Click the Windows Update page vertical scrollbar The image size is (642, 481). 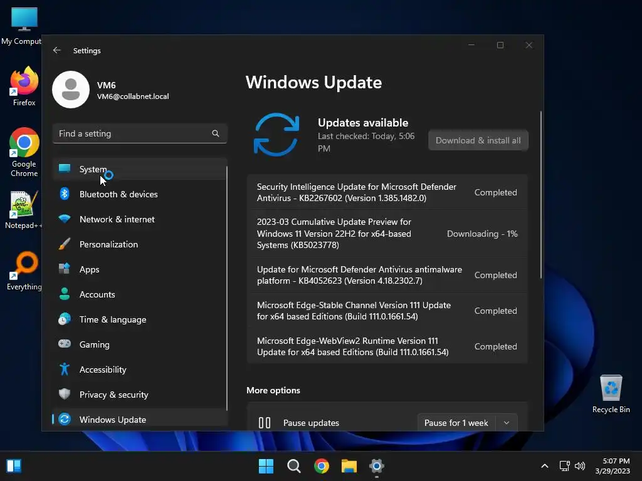pyautogui.click(x=541, y=195)
